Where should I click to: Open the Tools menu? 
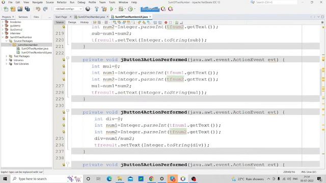(112, 2)
